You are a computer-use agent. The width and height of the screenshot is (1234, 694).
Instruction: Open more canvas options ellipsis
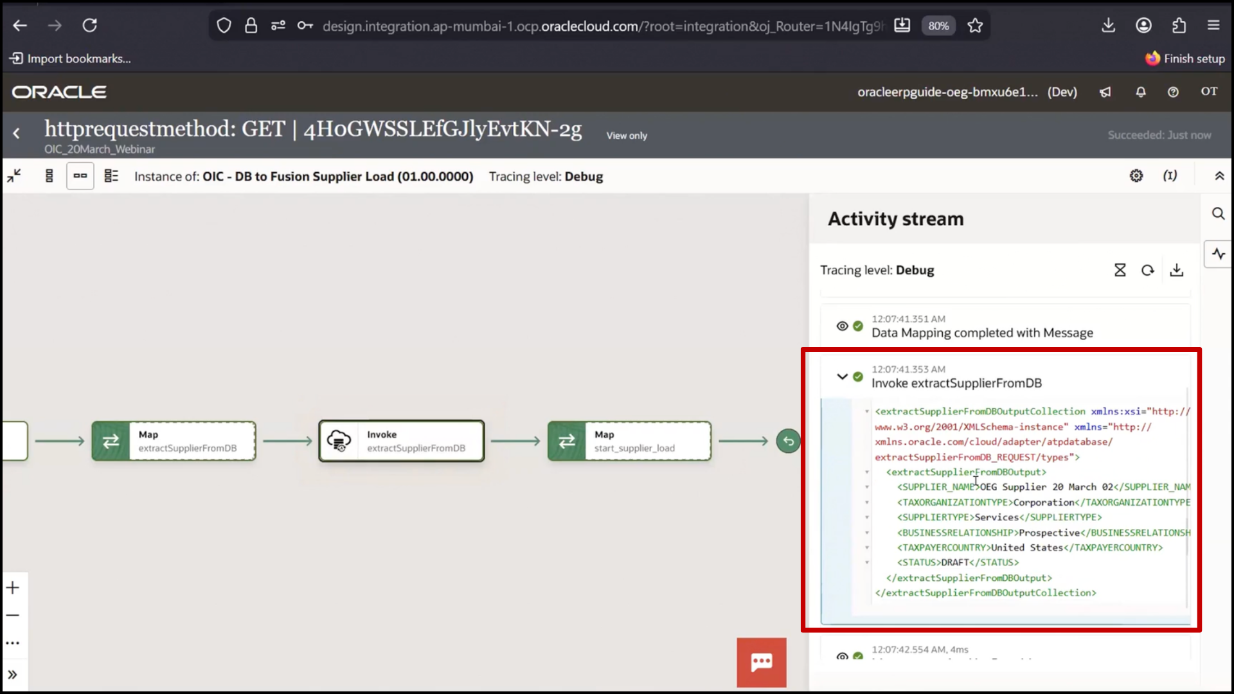pyautogui.click(x=13, y=643)
